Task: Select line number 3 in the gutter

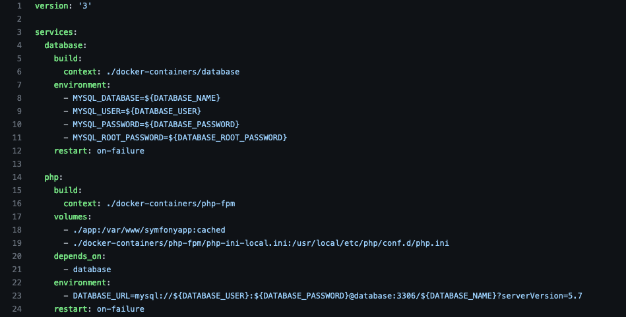Action: click(19, 32)
